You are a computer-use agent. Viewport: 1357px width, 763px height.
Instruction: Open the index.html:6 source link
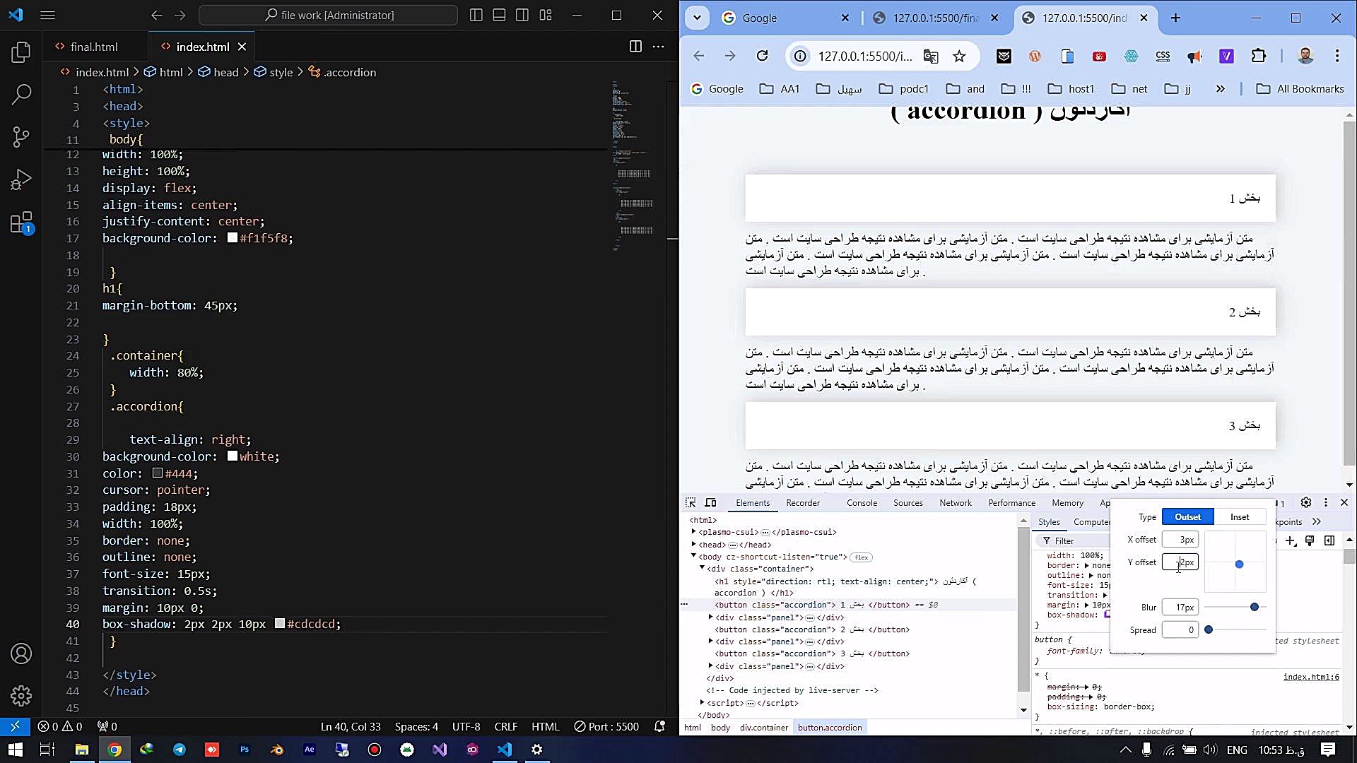pos(1311,677)
